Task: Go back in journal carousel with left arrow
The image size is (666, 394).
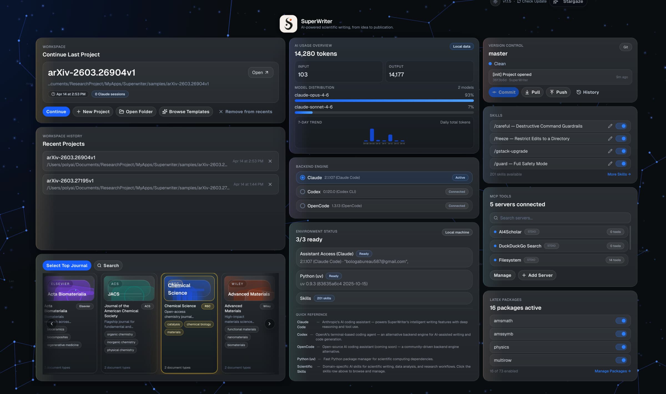Action: pyautogui.click(x=52, y=324)
